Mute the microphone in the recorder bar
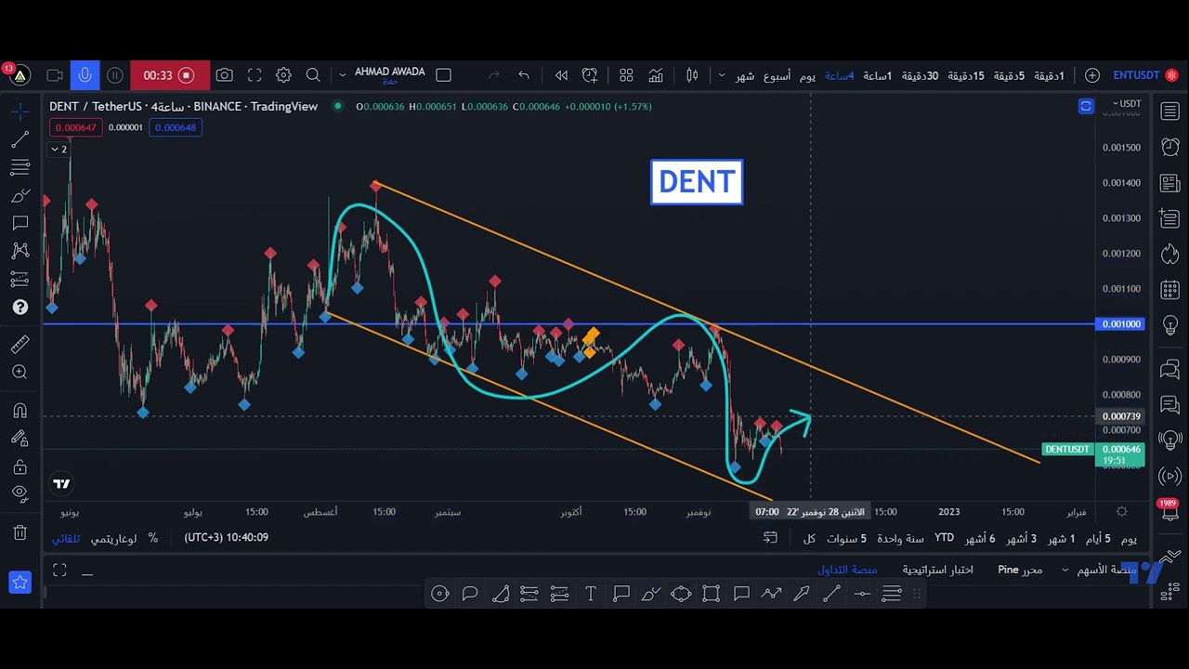The height and width of the screenshot is (669, 1189). coord(85,75)
